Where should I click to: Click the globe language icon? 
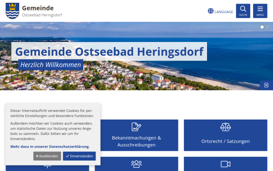[x=211, y=11]
